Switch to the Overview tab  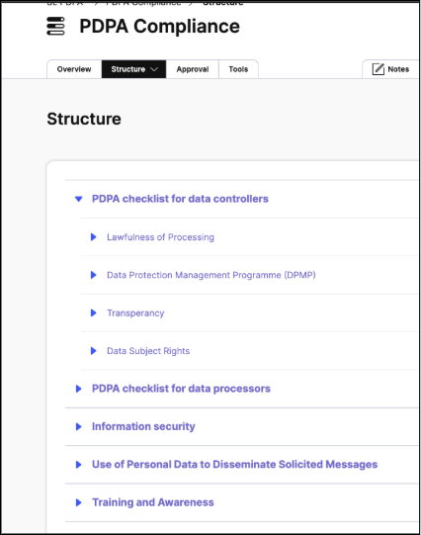coord(74,69)
